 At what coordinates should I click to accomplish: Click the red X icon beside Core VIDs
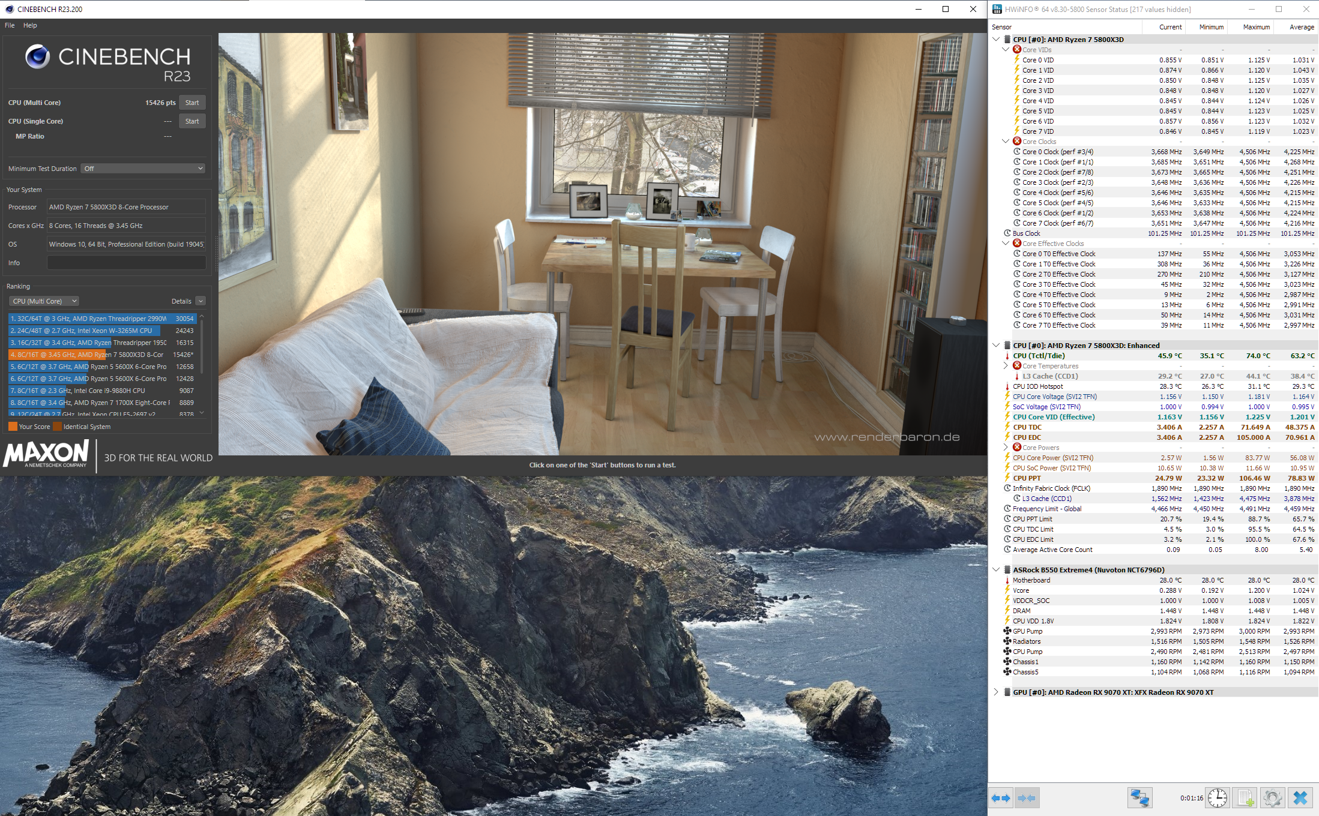[1017, 50]
